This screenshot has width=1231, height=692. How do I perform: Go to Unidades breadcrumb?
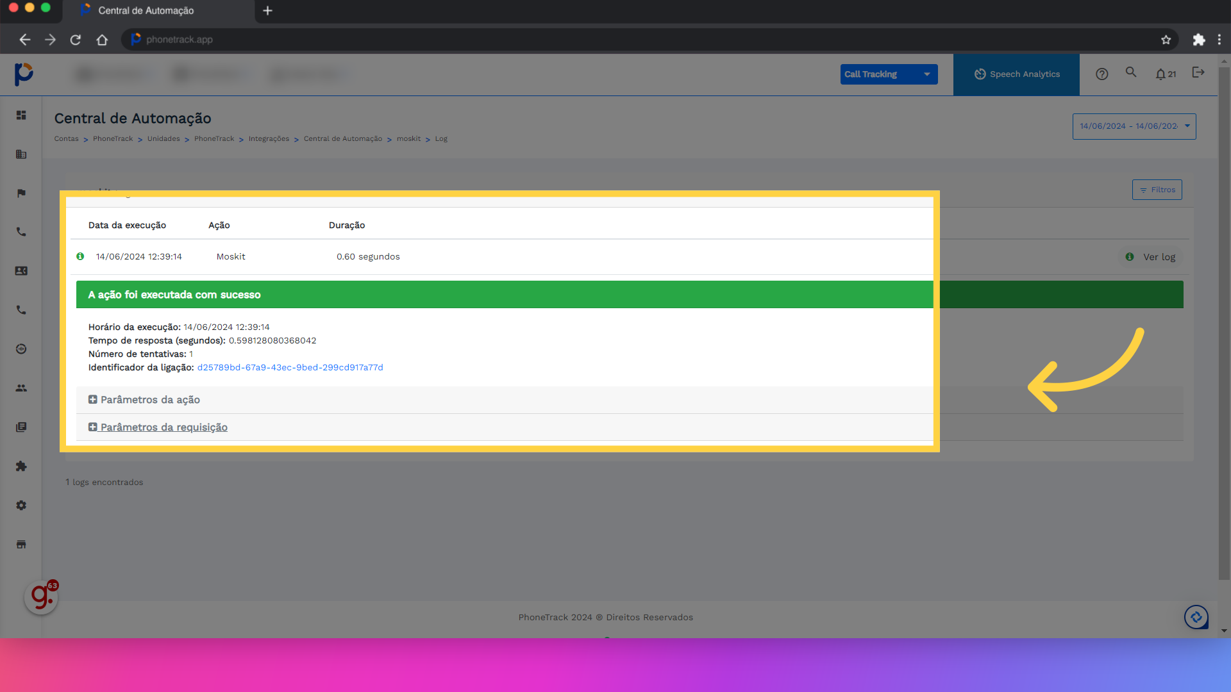coord(163,139)
